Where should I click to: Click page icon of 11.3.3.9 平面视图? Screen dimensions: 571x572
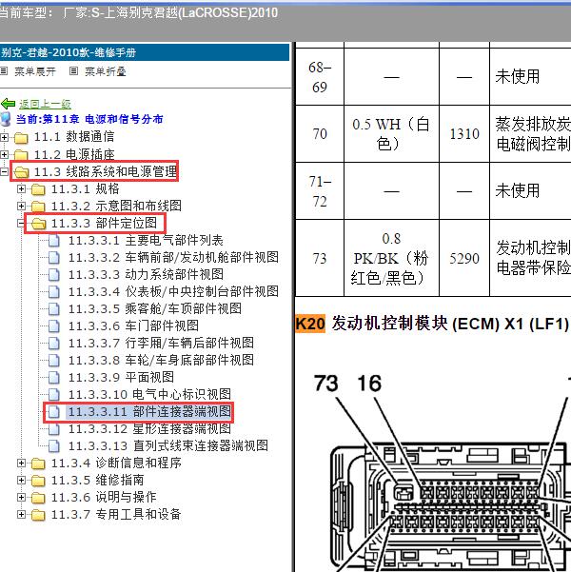point(54,378)
